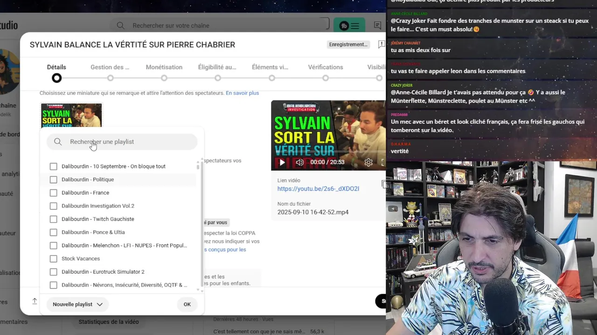Check 'Dalibourdin - Eurotruck Simulator 2' playlist
Viewport: 597px width, 335px height.
(53, 272)
